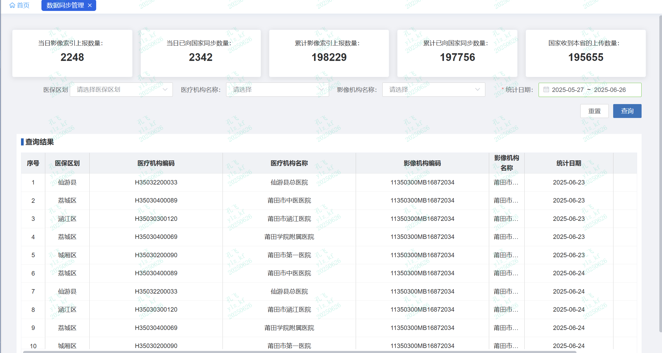
Task: Click the end date 2025-06-26 field
Action: pos(610,90)
